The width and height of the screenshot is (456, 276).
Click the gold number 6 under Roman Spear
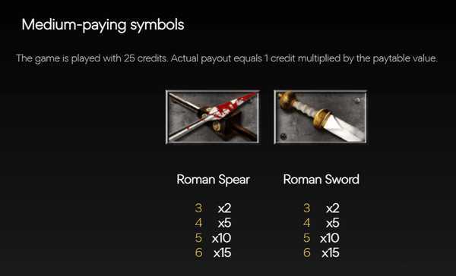[198, 252]
